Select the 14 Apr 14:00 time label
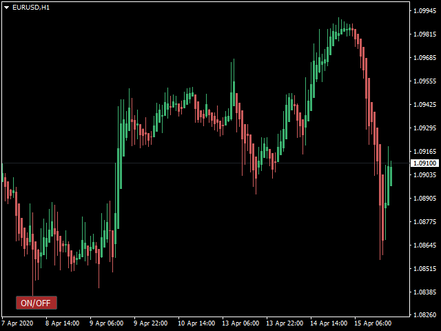 click(x=327, y=323)
